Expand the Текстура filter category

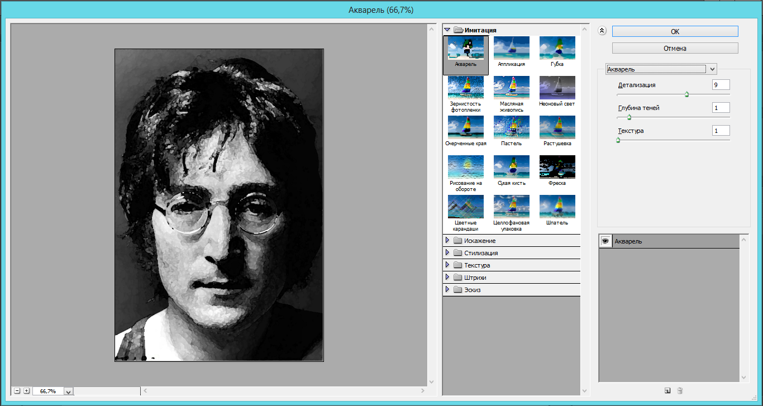[447, 265]
